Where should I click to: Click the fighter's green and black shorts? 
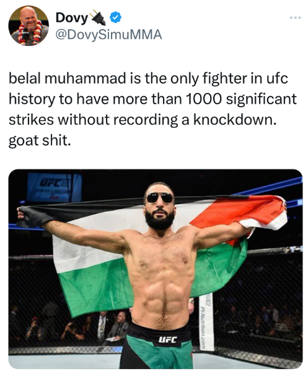[x=158, y=347]
